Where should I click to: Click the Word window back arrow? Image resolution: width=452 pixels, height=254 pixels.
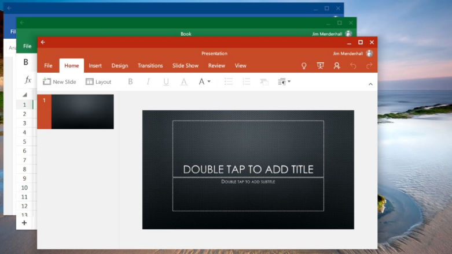point(9,8)
